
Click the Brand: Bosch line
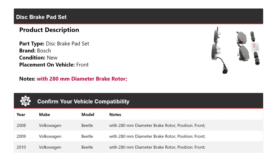(x=35, y=50)
